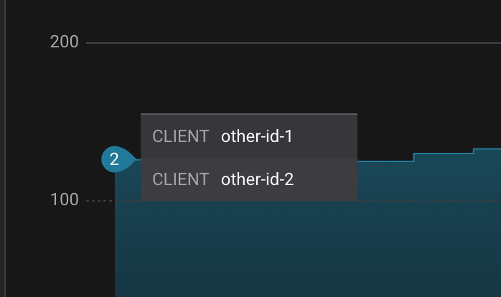The height and width of the screenshot is (297, 501).
Task: Click the 100 y-axis label
Action: [x=65, y=200]
